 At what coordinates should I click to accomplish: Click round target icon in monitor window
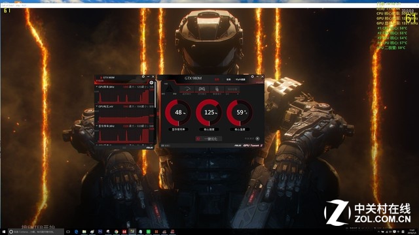[151, 83]
